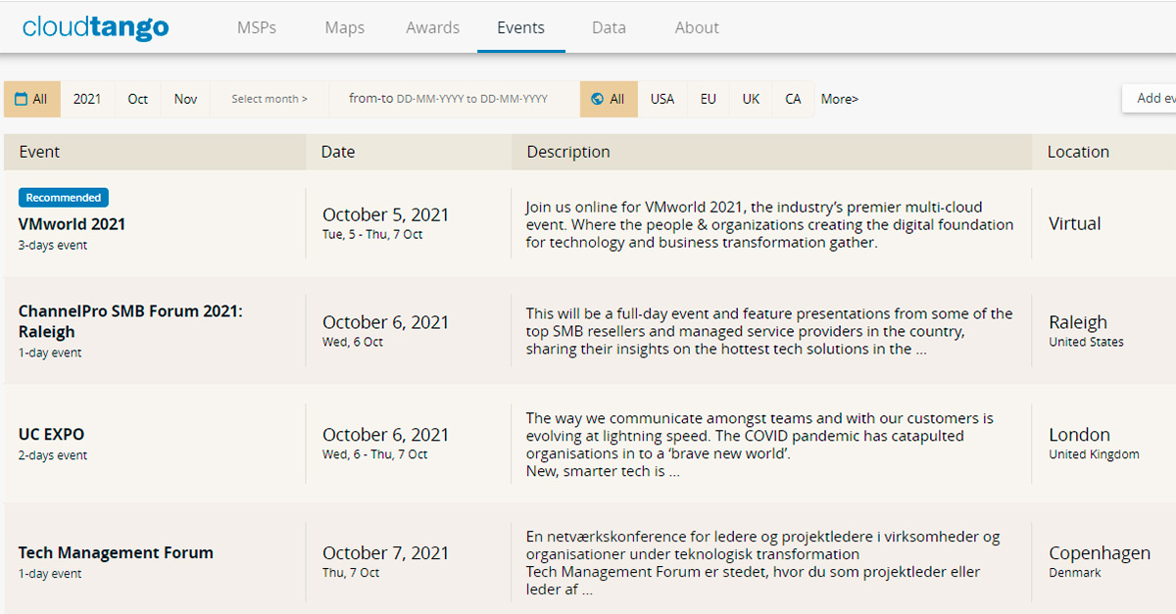Click 'United States' under Raleigh
The image size is (1176, 614).
[x=1087, y=342]
